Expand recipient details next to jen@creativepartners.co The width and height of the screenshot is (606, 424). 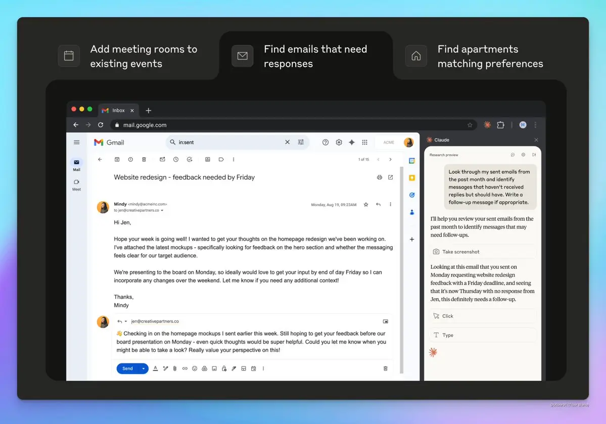(x=162, y=211)
